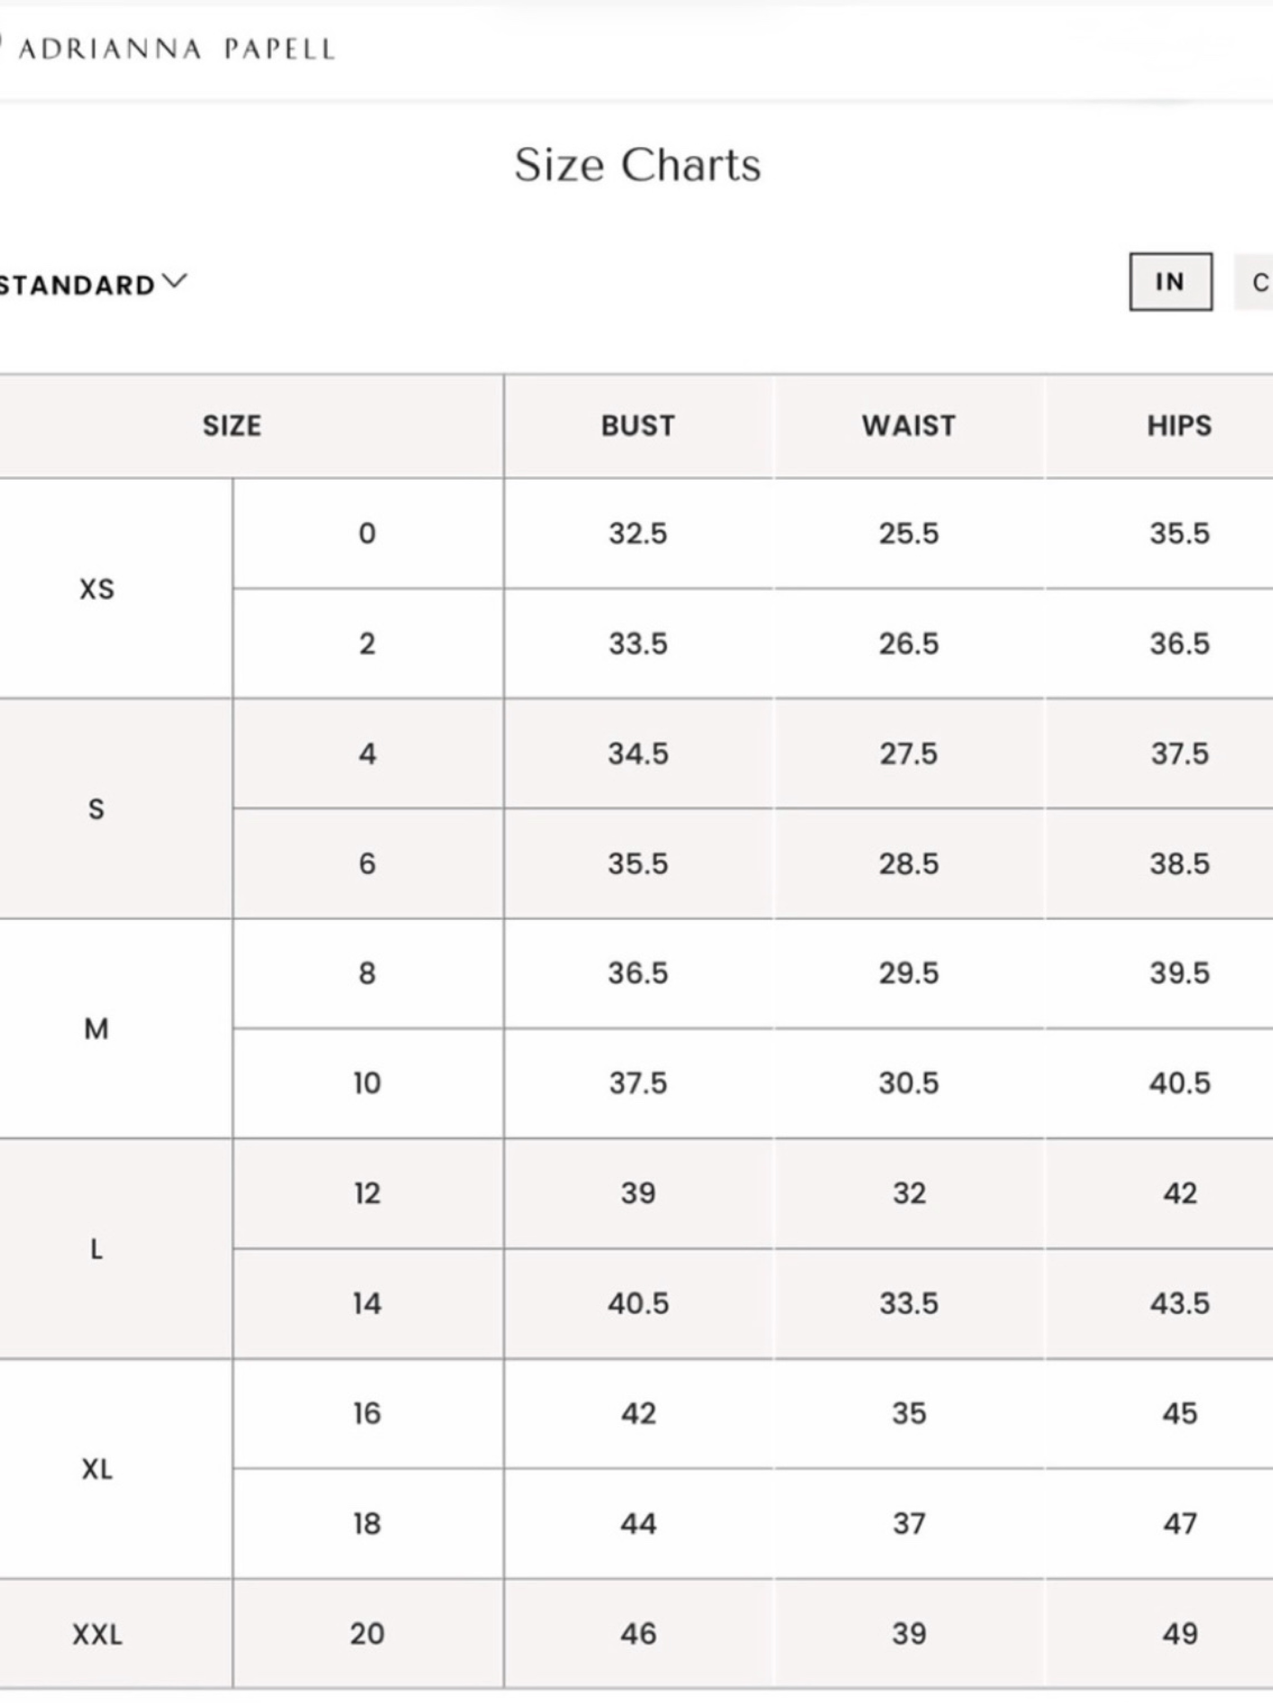Select the BUST column header
This screenshot has height=1703, width=1273.
638,426
